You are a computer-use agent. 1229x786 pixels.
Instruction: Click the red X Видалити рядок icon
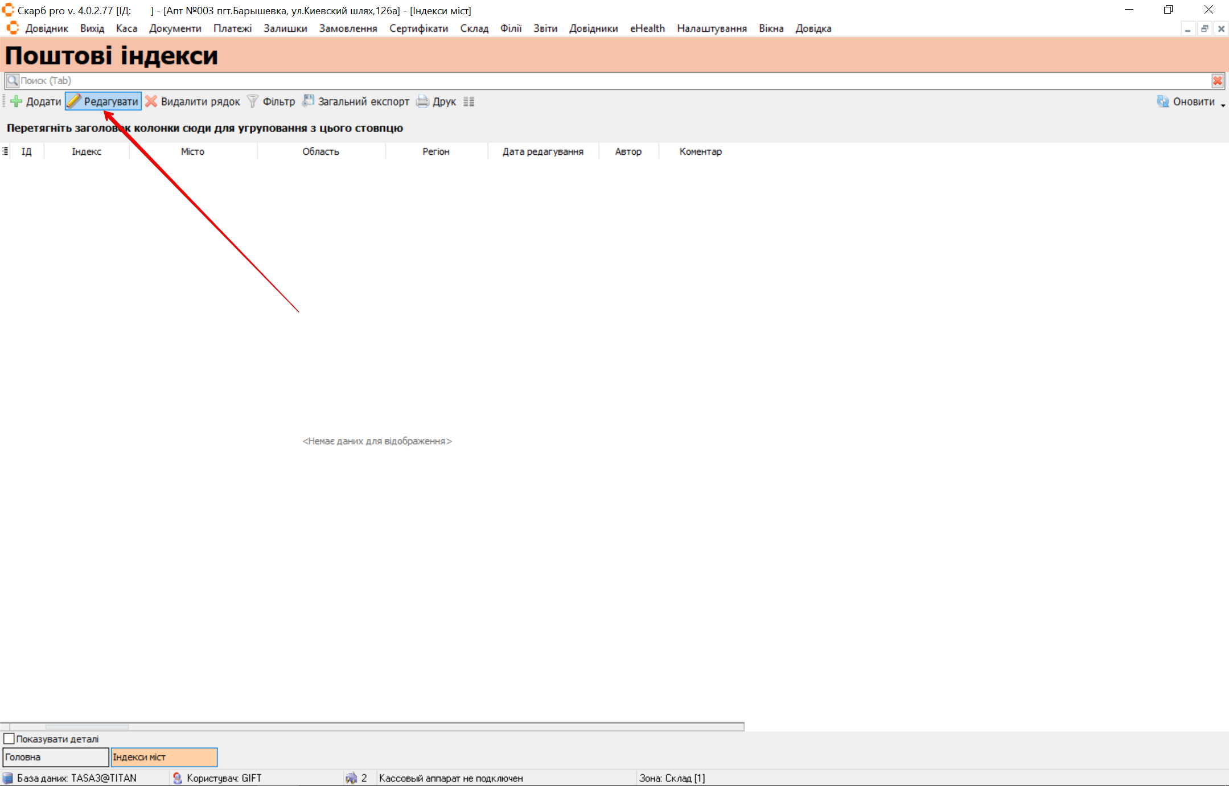pos(151,102)
